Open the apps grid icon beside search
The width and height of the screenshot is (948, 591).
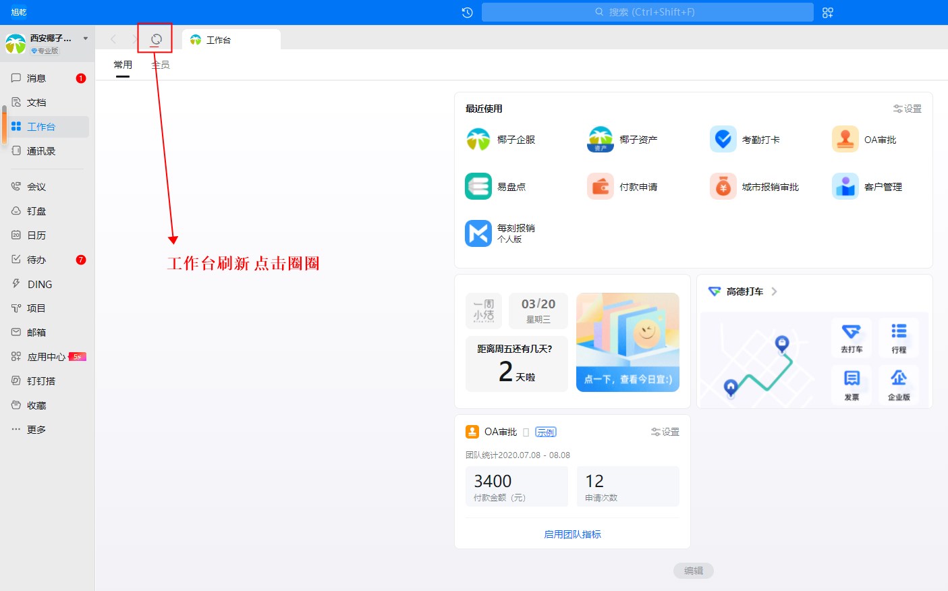coord(828,12)
